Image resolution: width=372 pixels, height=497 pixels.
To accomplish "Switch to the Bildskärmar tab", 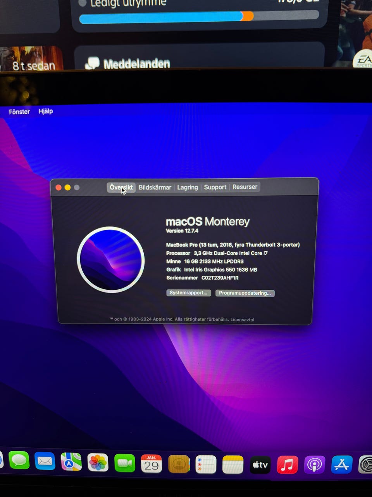I will (x=155, y=187).
